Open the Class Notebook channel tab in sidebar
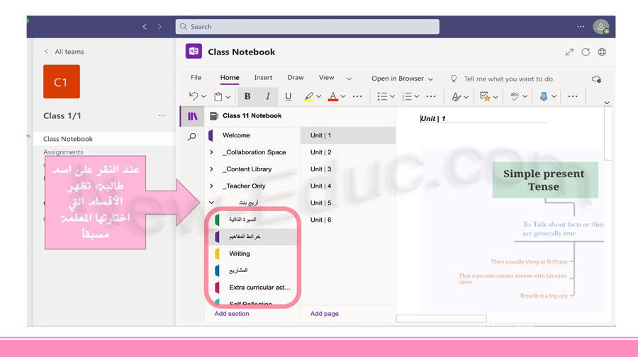The height and width of the screenshot is (357, 638). click(x=104, y=139)
